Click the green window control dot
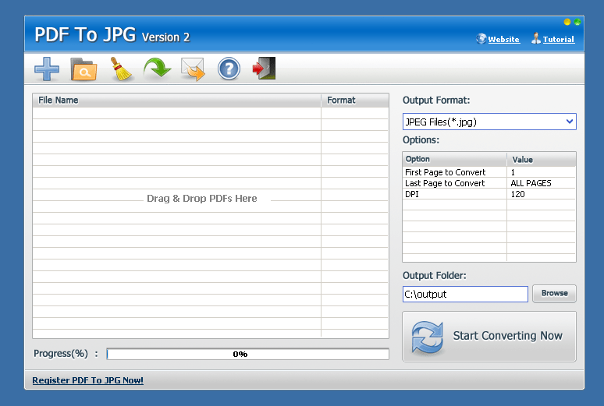This screenshot has width=604, height=406. 577,22
